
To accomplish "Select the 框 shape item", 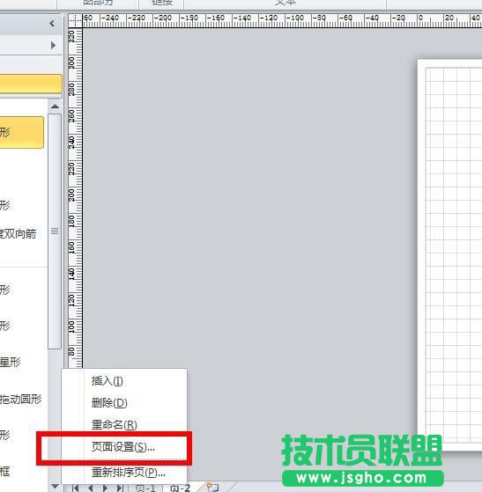I will click(4, 471).
